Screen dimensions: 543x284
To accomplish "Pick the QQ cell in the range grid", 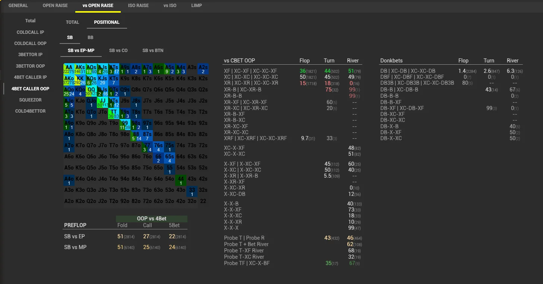I will tap(91, 91).
